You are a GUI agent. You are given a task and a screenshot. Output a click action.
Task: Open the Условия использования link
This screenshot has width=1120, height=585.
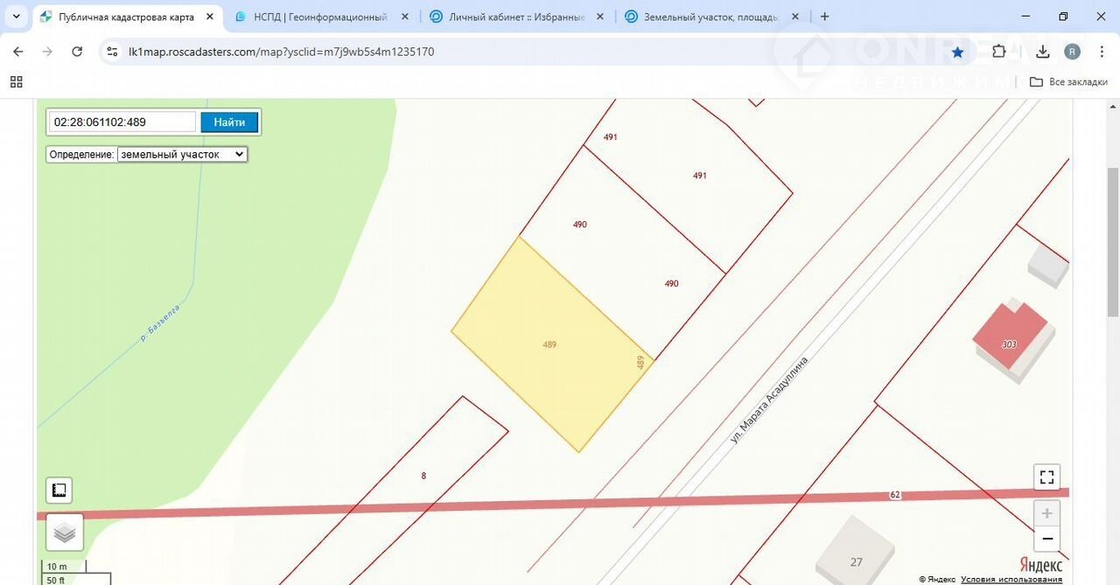(1011, 579)
